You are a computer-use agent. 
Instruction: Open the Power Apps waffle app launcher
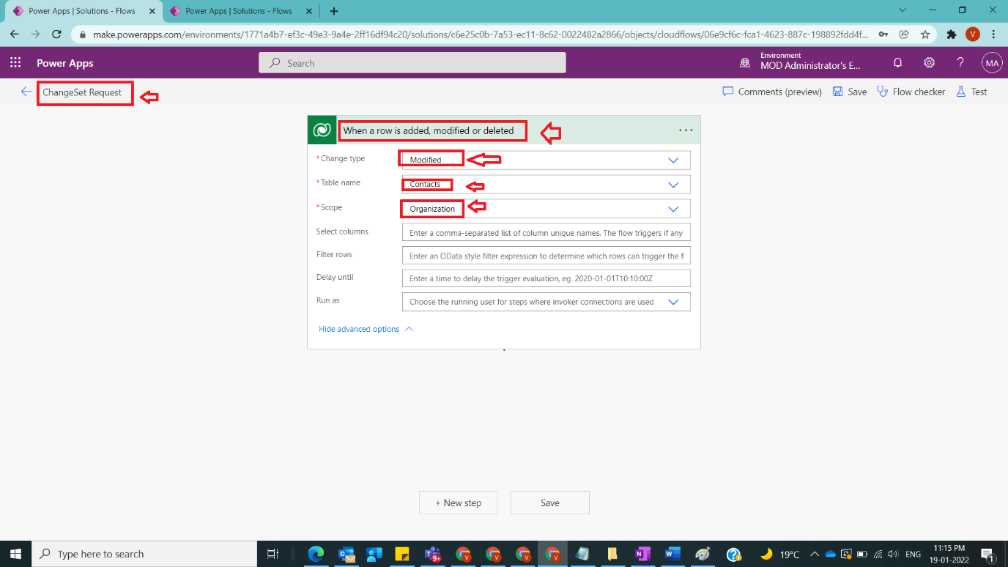15,62
